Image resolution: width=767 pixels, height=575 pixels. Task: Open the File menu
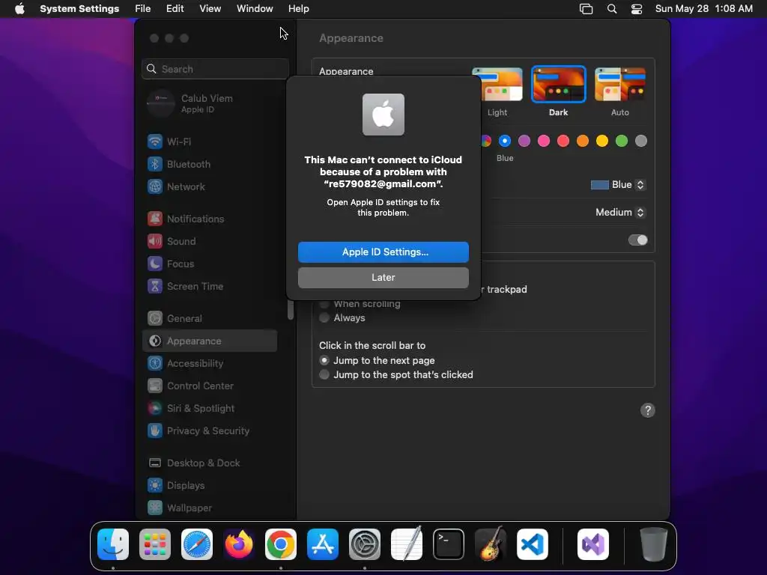143,9
